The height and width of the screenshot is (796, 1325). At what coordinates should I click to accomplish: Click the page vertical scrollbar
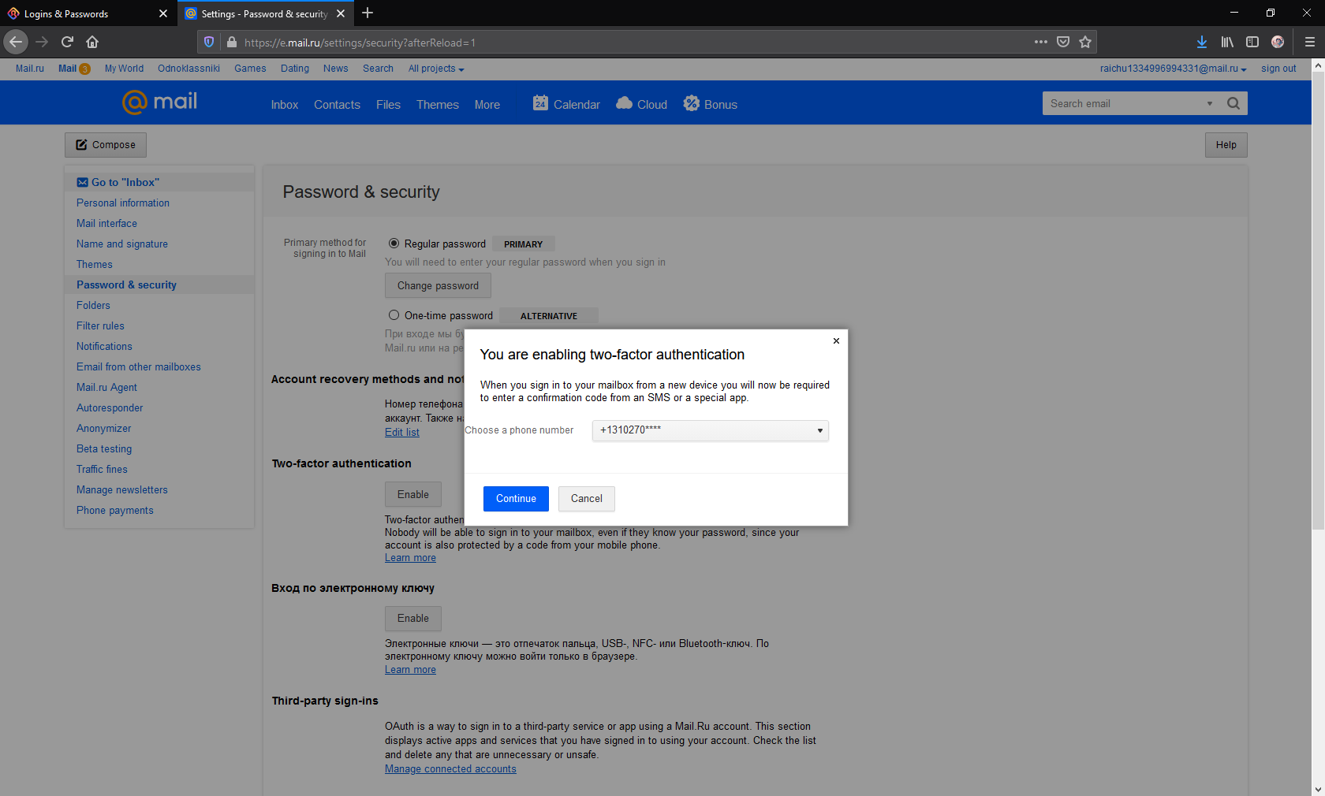click(1318, 299)
